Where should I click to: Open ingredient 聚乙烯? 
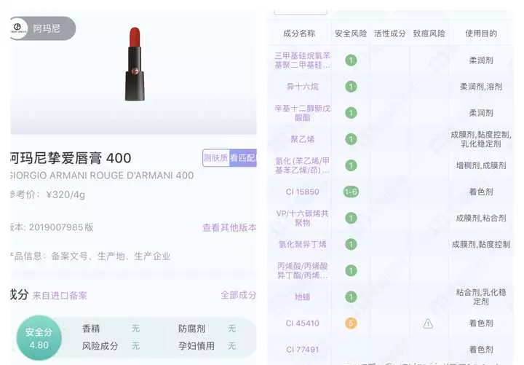click(x=303, y=139)
